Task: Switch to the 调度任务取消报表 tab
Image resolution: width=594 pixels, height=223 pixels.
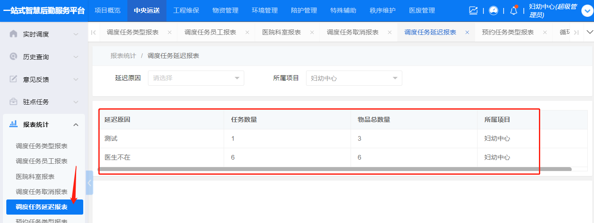Action: (x=353, y=32)
